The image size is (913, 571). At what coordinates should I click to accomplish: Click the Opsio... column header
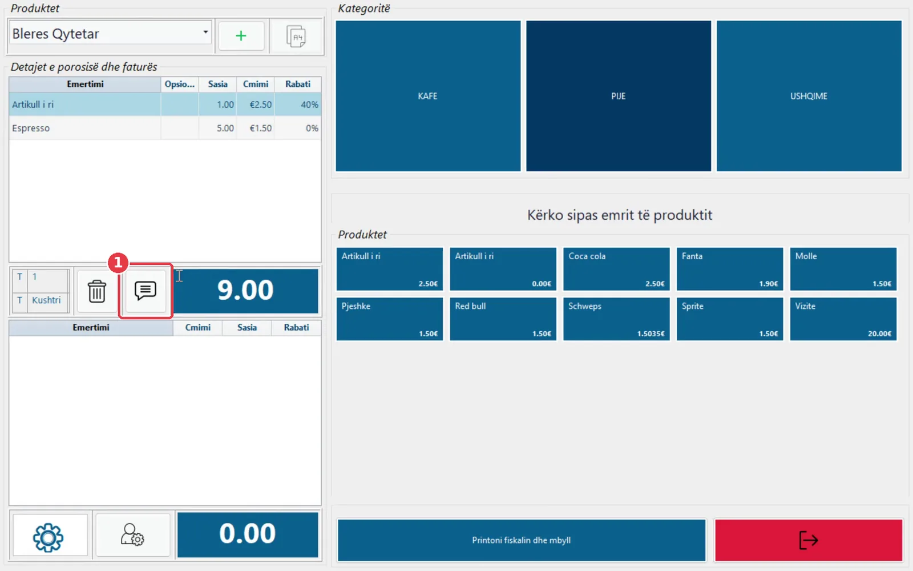(x=180, y=84)
